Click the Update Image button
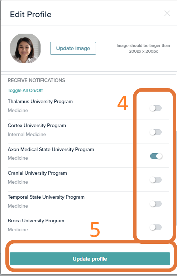This screenshot has width=177, height=276. 73,48
